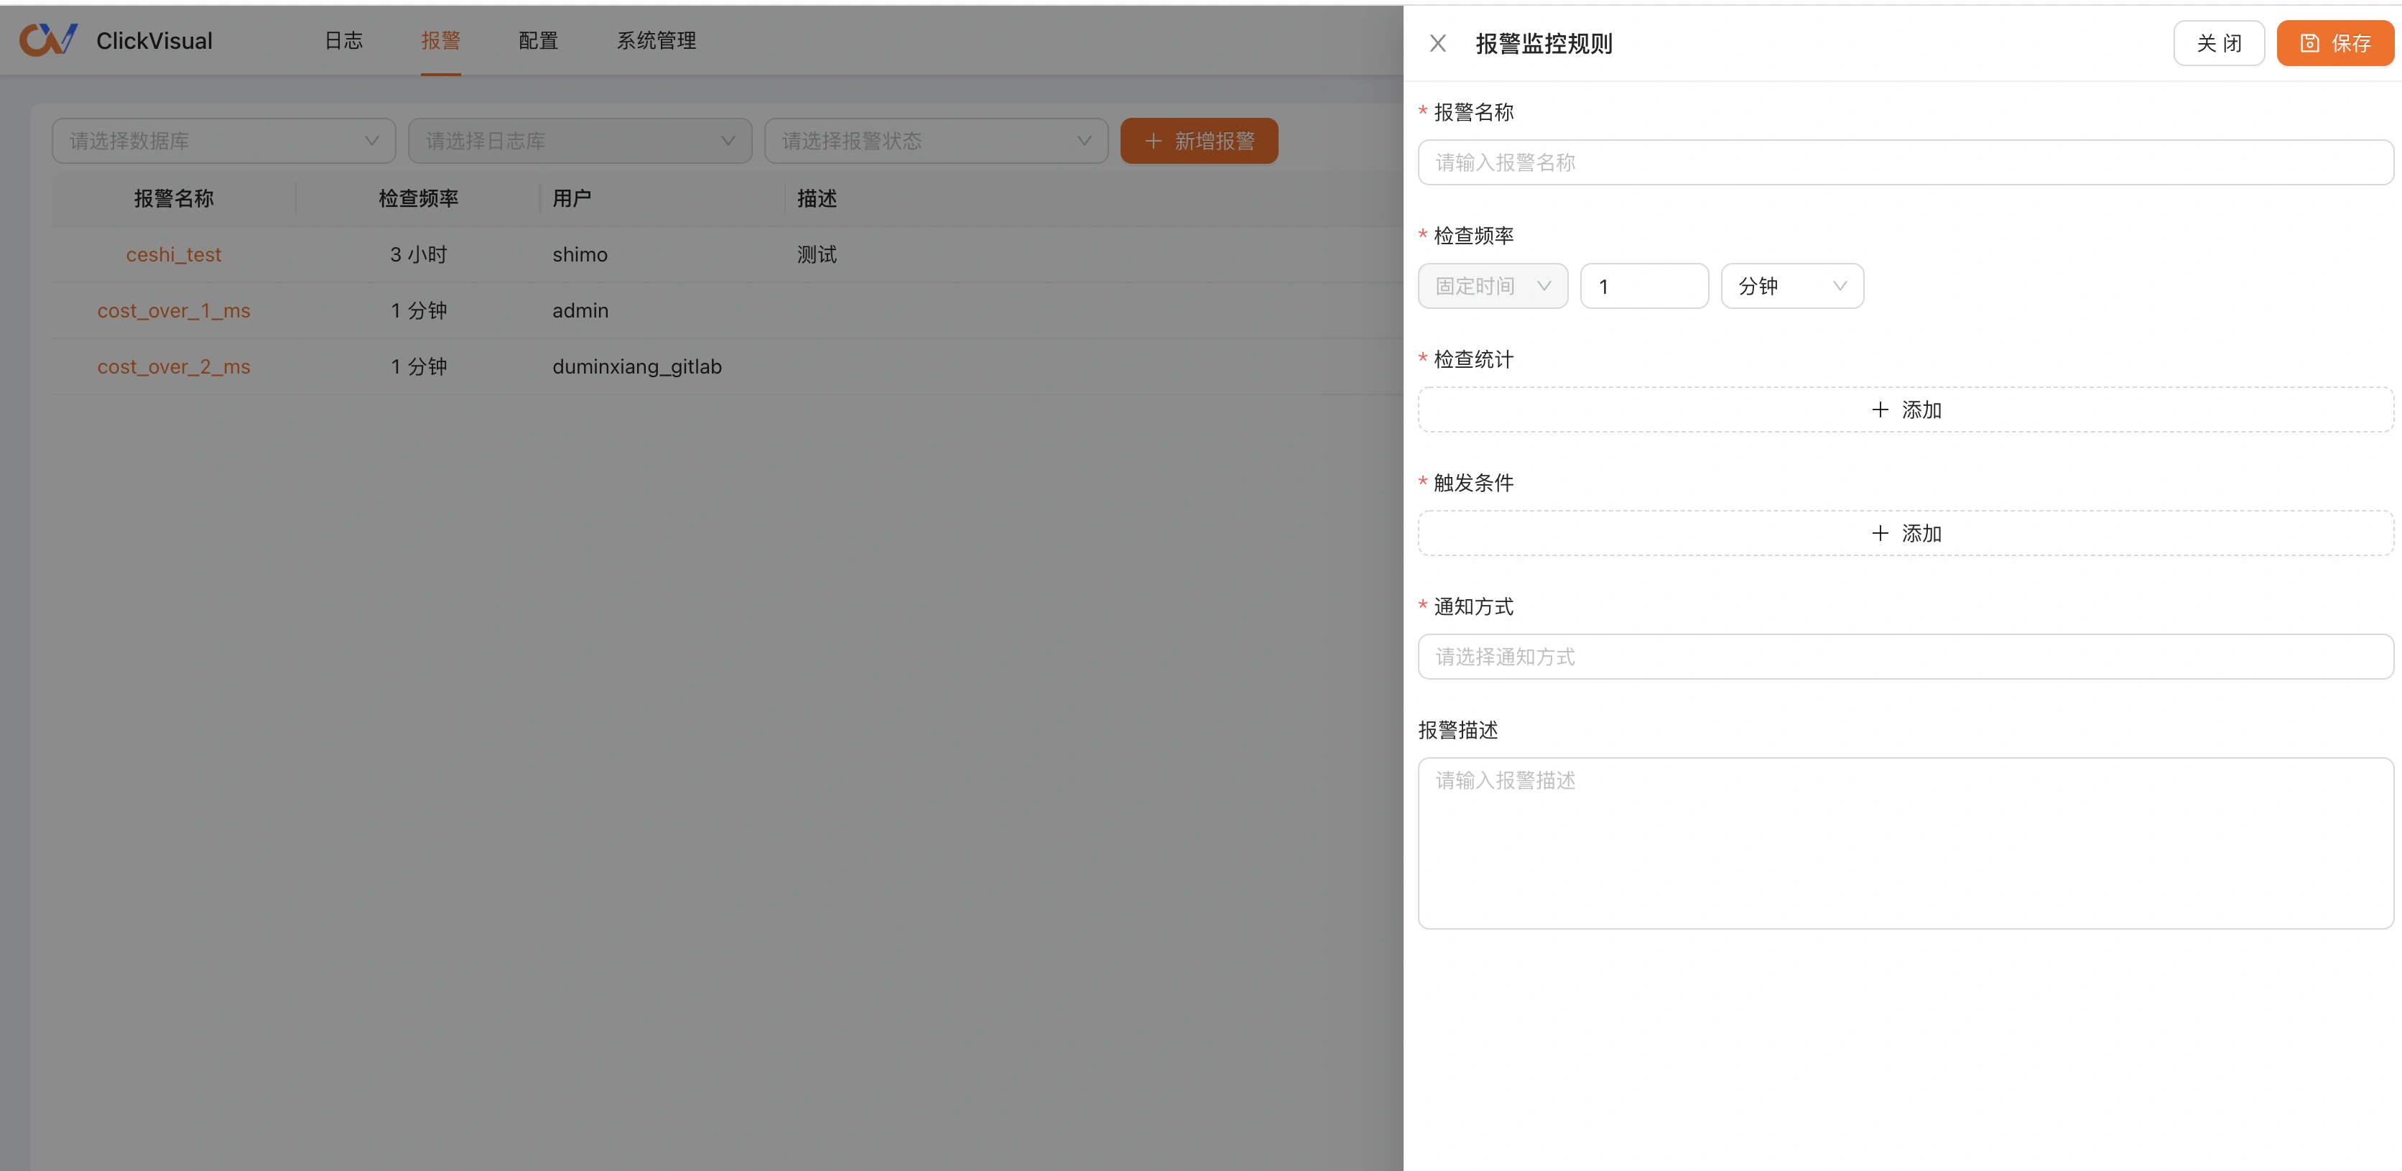This screenshot has height=1171, width=2402.
Task: Click the 新增报警 plus button
Action: click(1198, 141)
